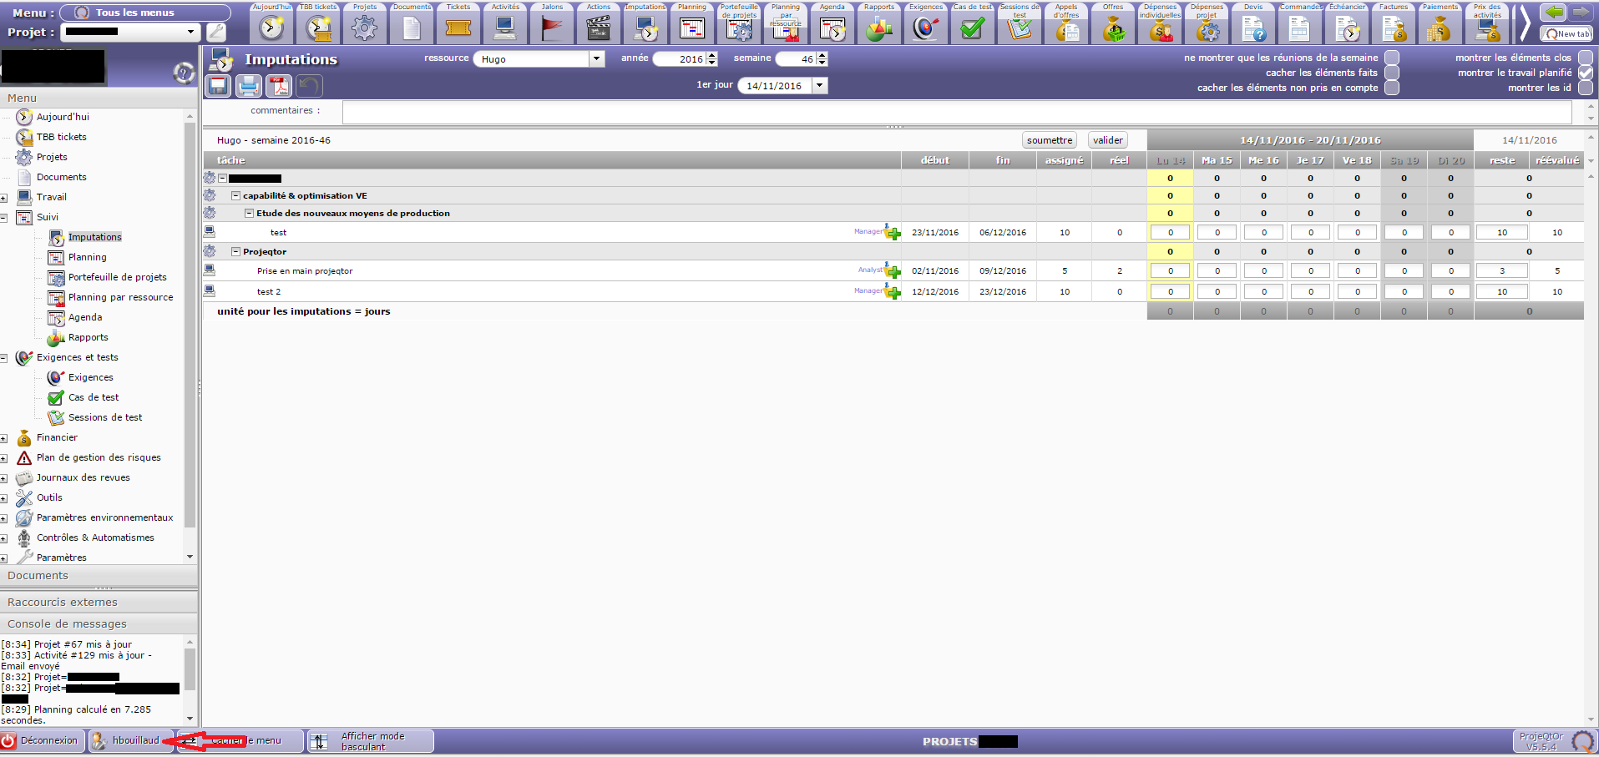Open the '1er jour' date dropdown
The width and height of the screenshot is (1599, 757).
coord(820,86)
